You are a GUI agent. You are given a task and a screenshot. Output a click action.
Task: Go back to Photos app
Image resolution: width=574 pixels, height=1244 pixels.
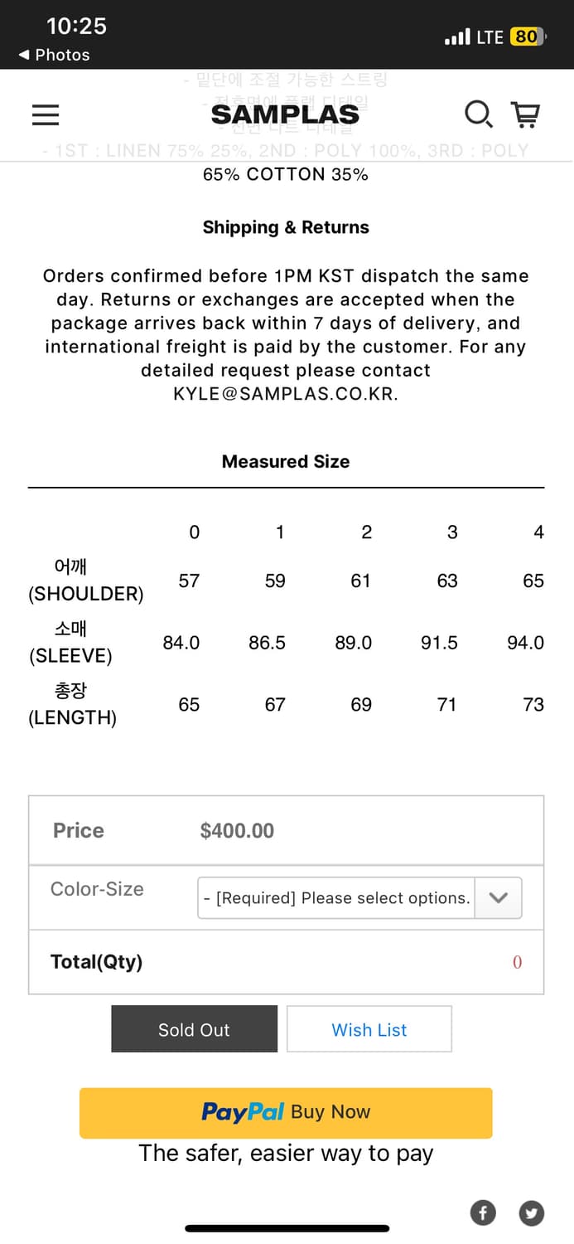(55, 55)
